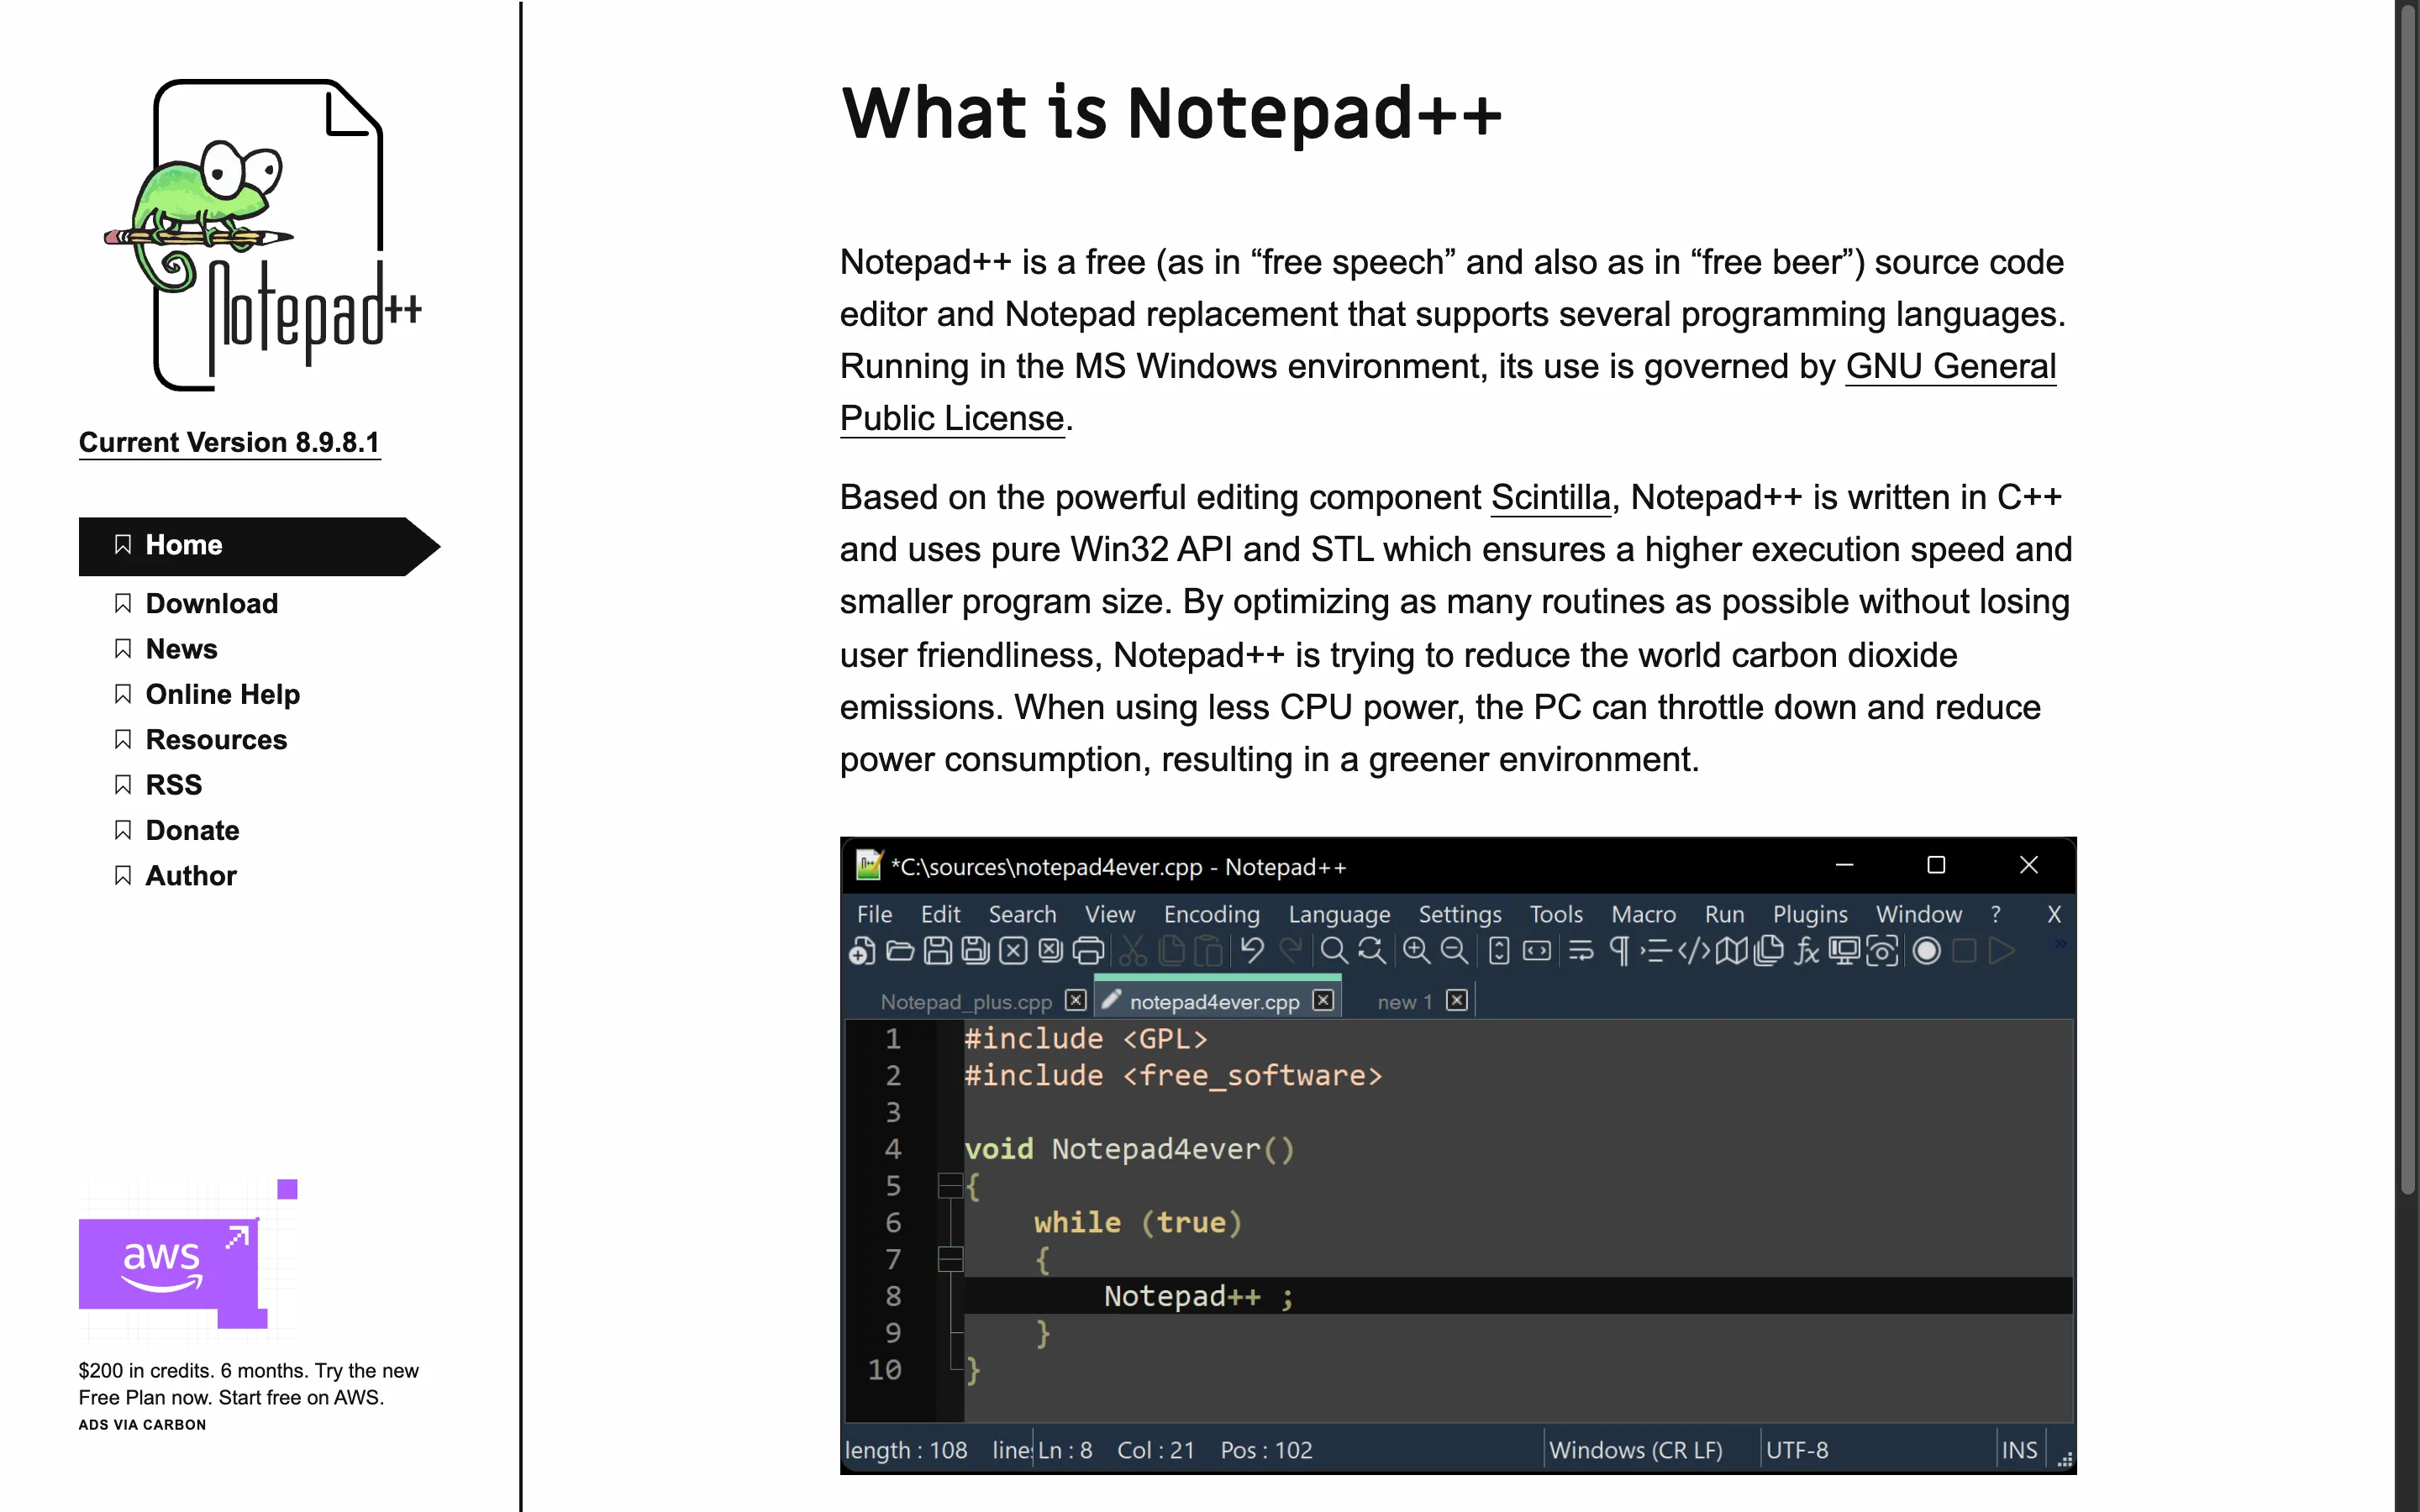Start macro recording with the round record icon
Viewport: 2420px width, 1512px height.
(1926, 951)
